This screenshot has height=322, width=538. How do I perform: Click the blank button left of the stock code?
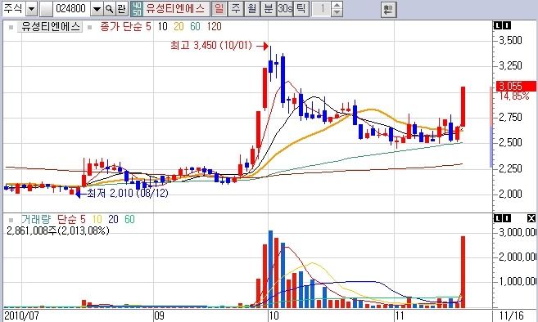[x=46, y=9]
